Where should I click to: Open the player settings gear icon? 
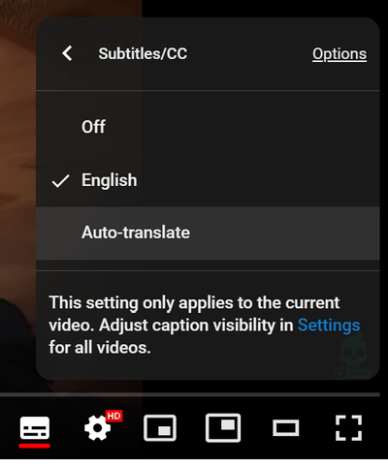pos(97,428)
